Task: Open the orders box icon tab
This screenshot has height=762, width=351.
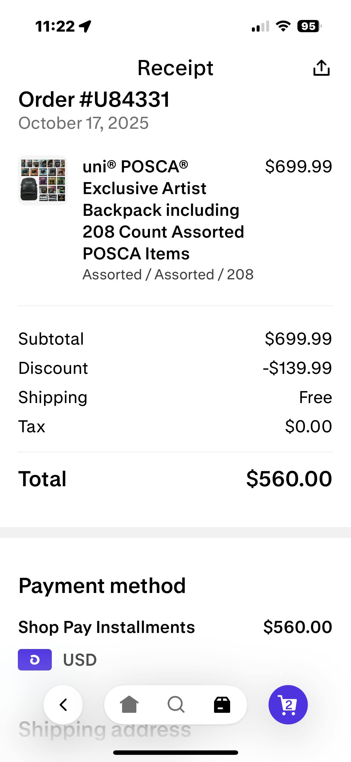Action: coord(222,705)
